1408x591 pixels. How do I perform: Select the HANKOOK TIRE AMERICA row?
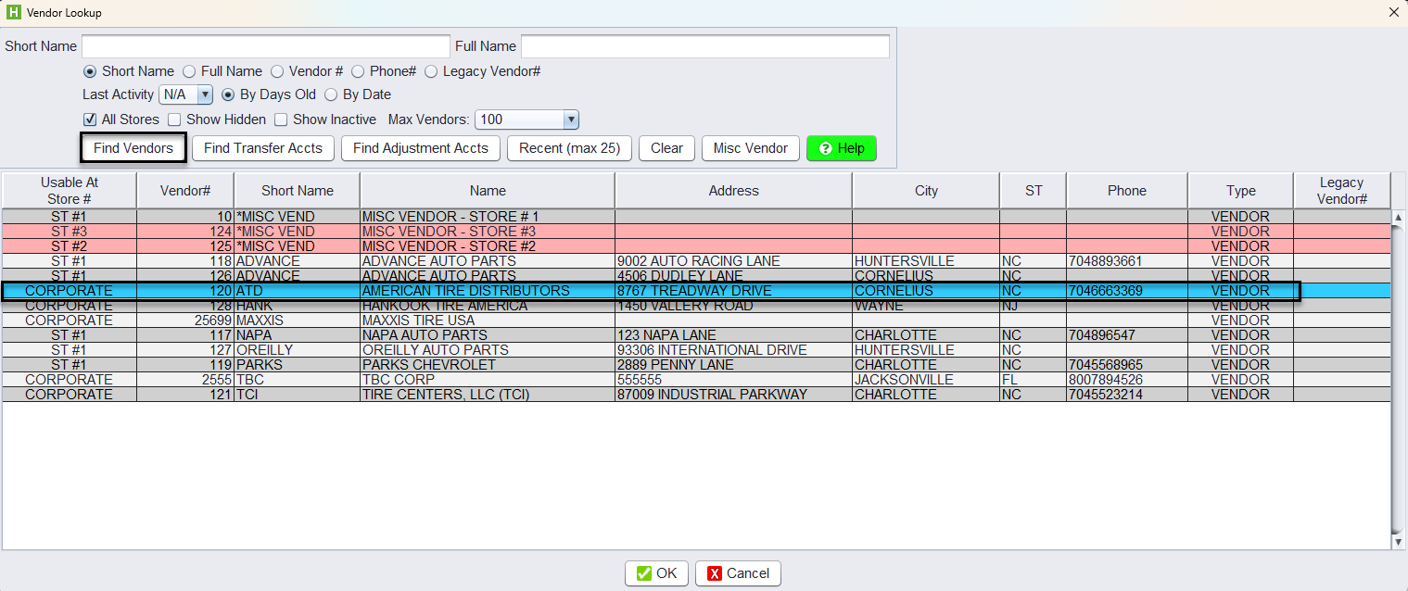(x=696, y=306)
